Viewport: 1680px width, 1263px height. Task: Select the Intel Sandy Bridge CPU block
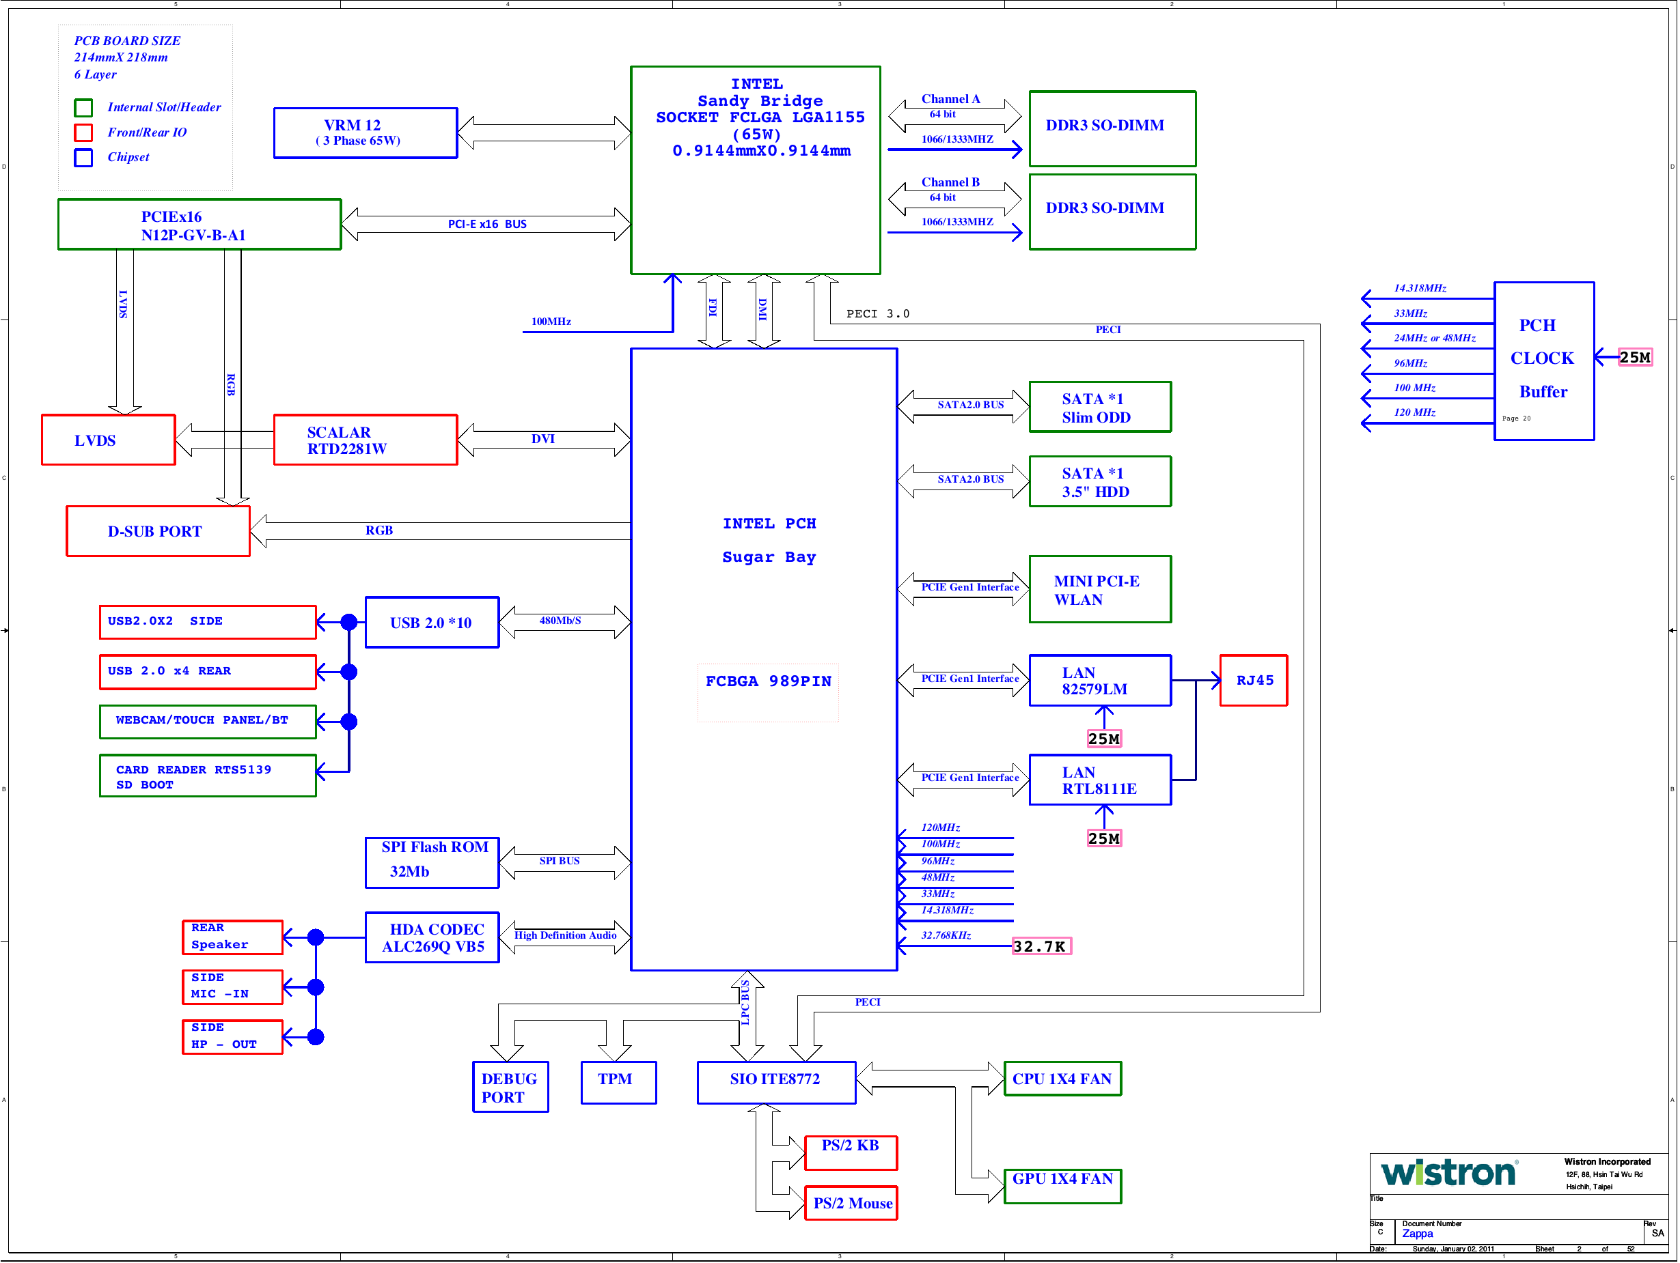pyautogui.click(x=756, y=170)
